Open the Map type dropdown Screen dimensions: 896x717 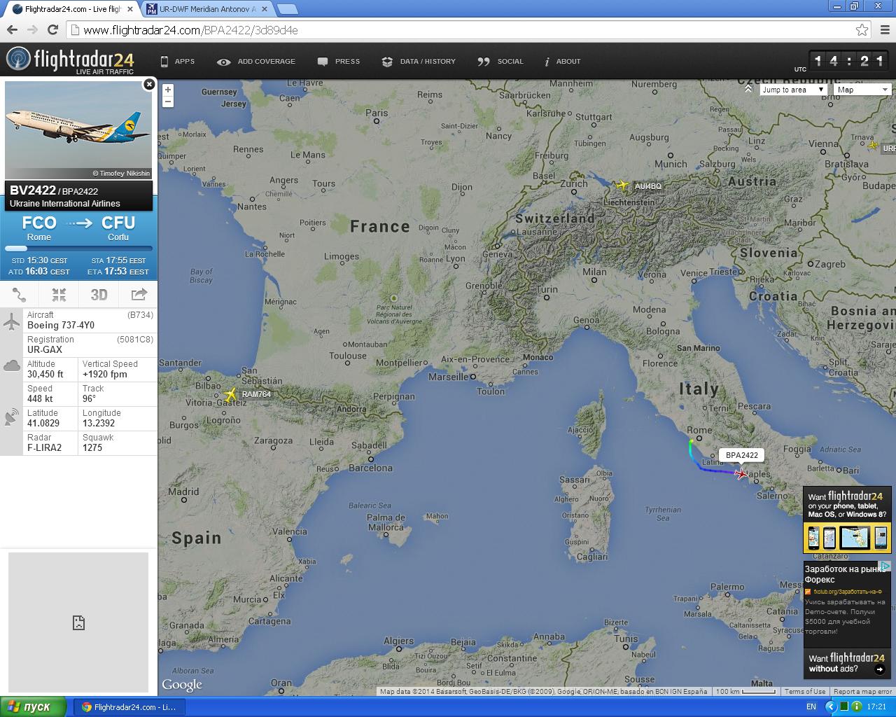(862, 90)
